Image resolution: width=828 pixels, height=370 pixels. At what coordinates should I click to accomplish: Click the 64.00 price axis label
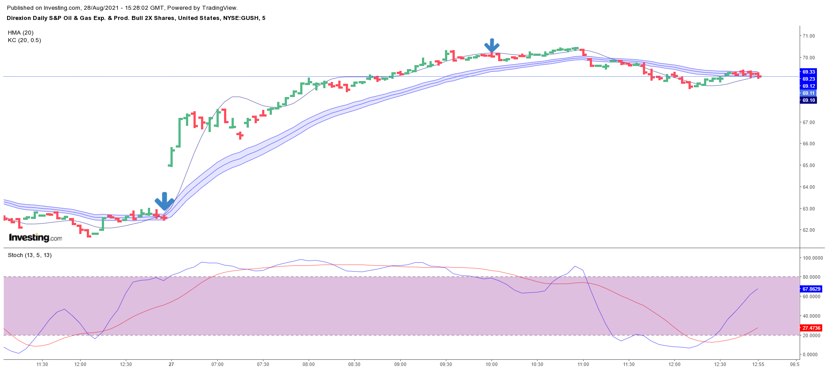coord(809,187)
